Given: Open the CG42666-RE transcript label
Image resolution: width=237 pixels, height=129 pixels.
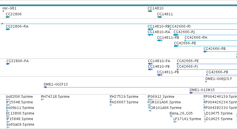Looking at the screenshot, I should click(x=185, y=43).
